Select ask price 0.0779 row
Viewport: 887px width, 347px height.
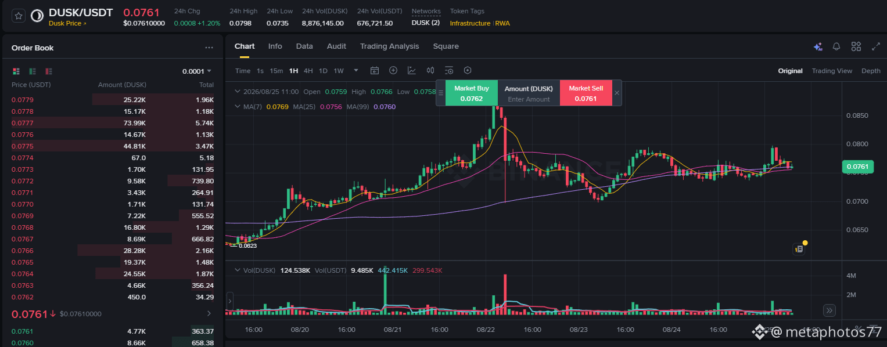tap(113, 100)
